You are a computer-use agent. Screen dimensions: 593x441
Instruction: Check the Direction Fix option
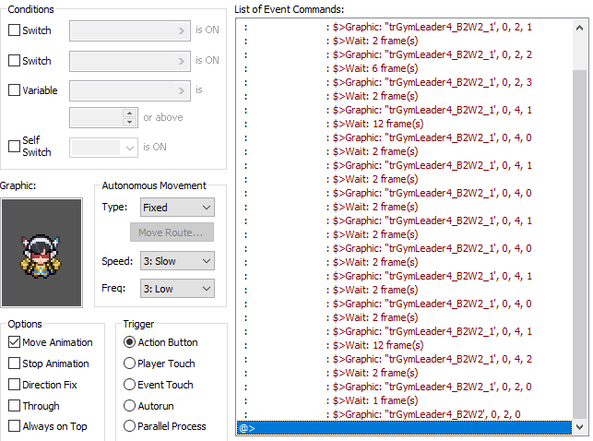(14, 385)
